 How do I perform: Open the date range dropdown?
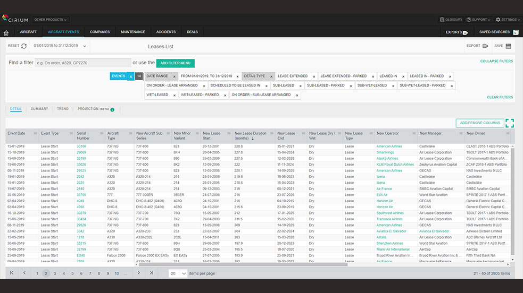click(x=85, y=46)
